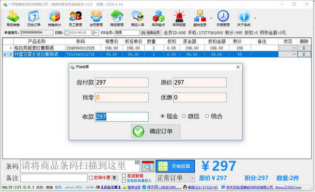Open the 商品销售 toolbar icon

tap(13, 18)
